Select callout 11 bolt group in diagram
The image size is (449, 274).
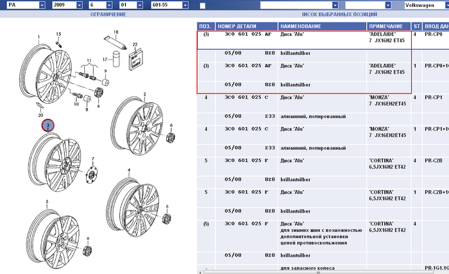[89, 61]
